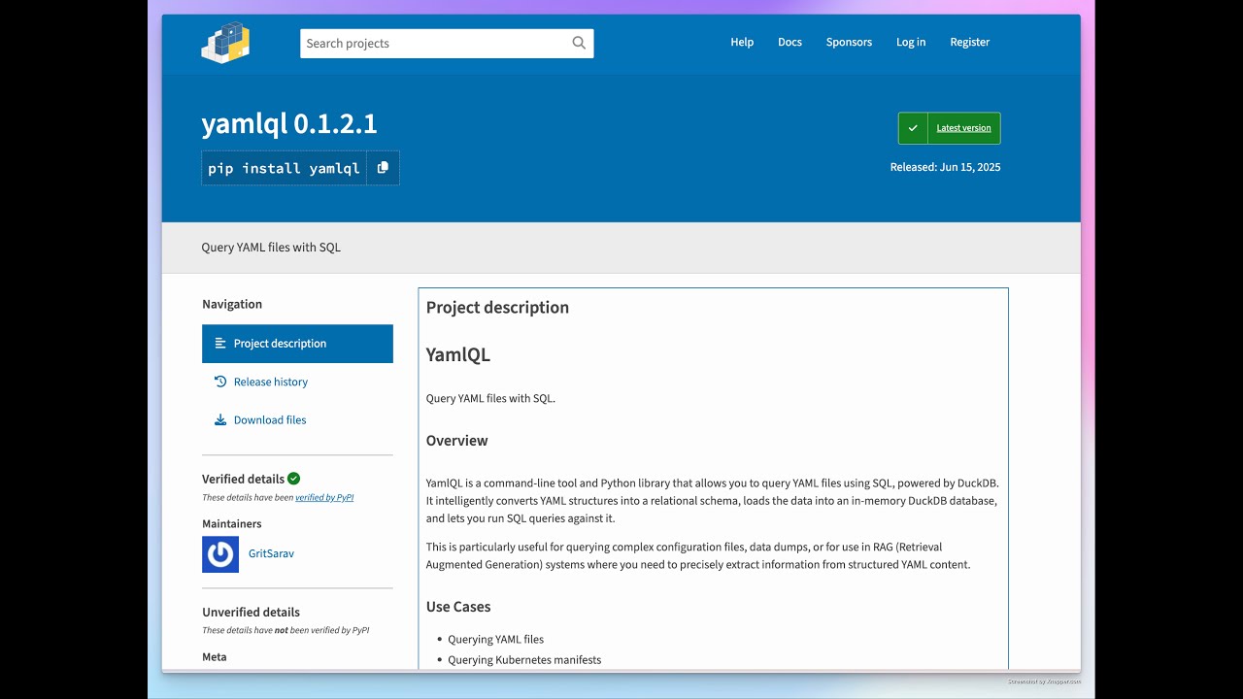Open the Help page

742,42
